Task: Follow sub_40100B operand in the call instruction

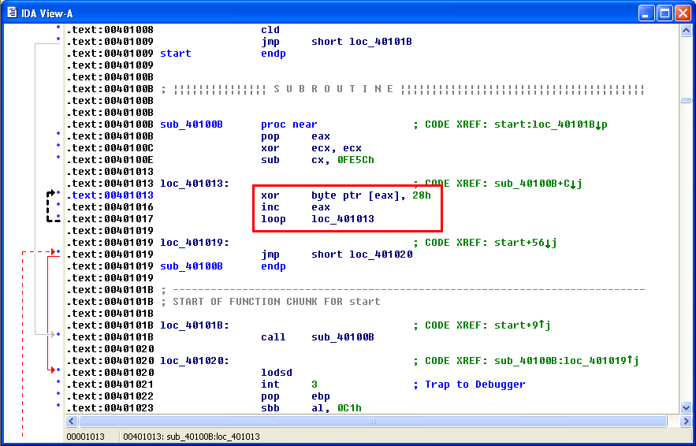Action: pyautogui.click(x=343, y=337)
